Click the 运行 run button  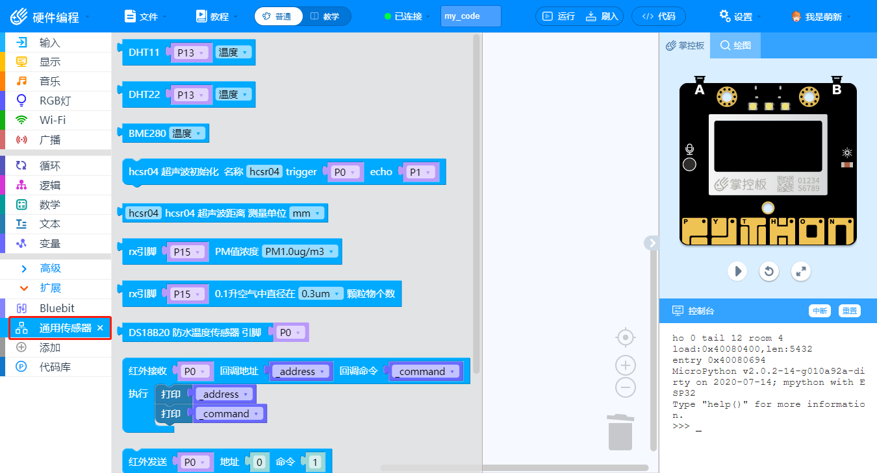tap(558, 16)
